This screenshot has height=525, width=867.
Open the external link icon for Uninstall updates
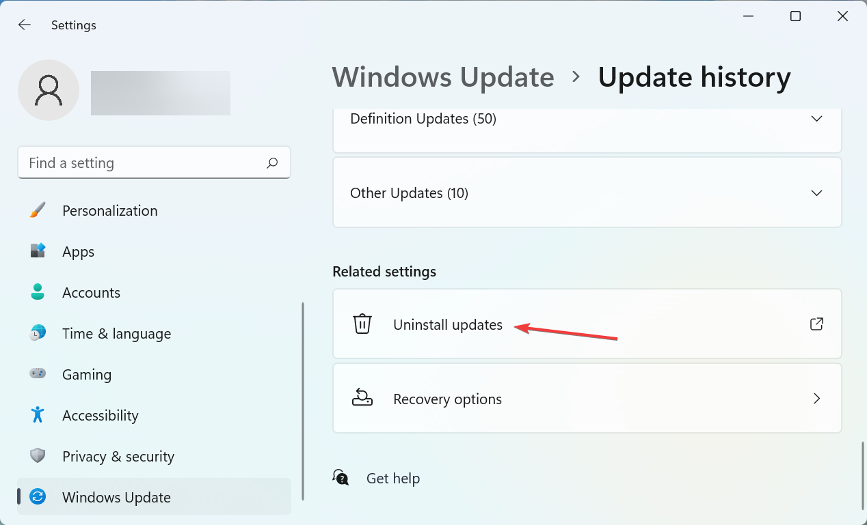(x=816, y=324)
